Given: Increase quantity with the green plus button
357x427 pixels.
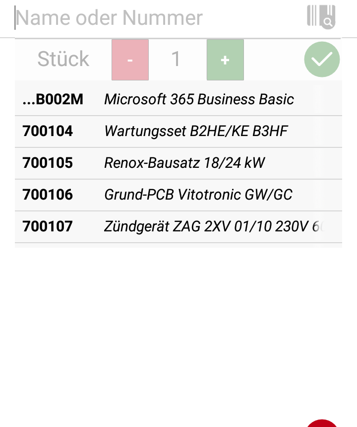Looking at the screenshot, I should [x=225, y=60].
